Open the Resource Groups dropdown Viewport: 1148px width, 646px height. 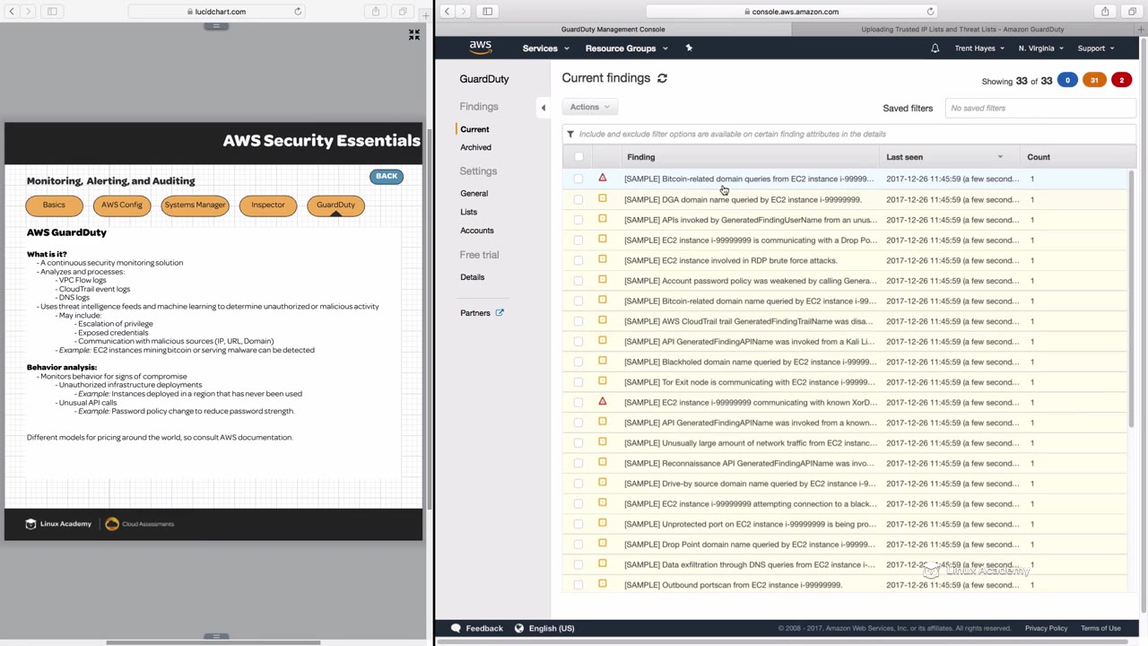click(626, 48)
